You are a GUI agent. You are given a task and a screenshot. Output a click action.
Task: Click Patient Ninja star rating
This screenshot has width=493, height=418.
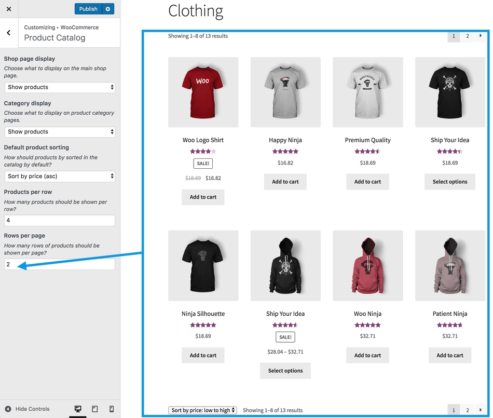450,325
